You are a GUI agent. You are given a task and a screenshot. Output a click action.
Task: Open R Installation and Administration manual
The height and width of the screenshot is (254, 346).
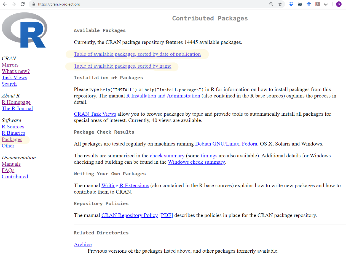(x=163, y=96)
